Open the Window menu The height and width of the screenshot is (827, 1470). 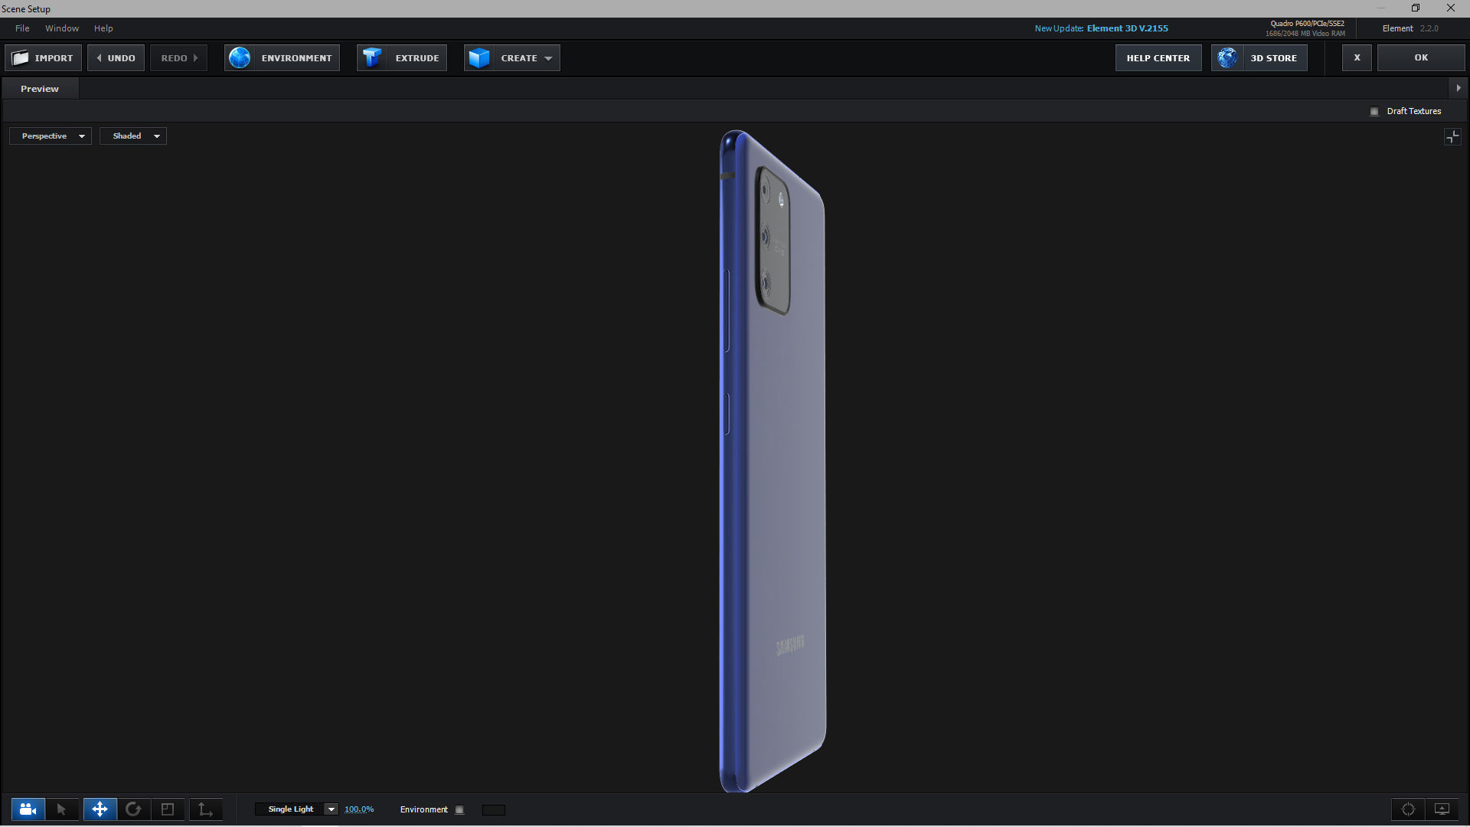coord(62,28)
